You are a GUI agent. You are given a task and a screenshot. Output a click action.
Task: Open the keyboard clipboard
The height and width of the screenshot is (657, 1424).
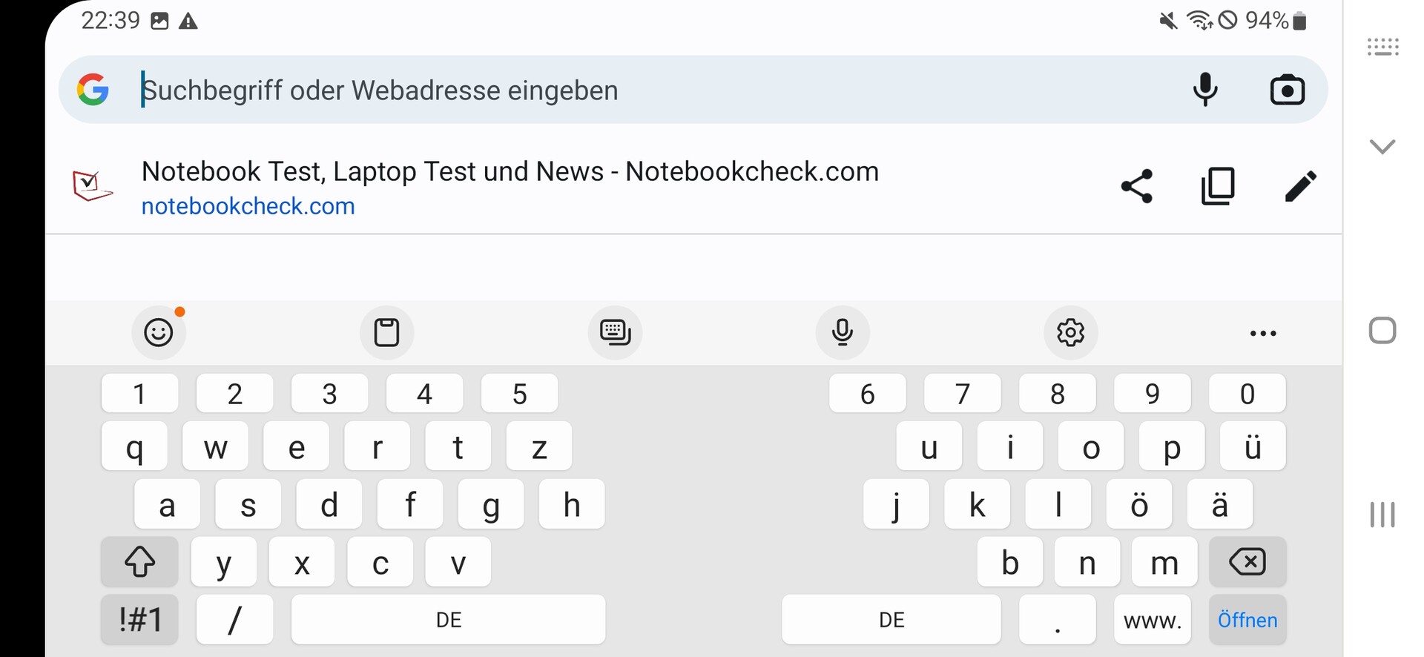click(386, 332)
